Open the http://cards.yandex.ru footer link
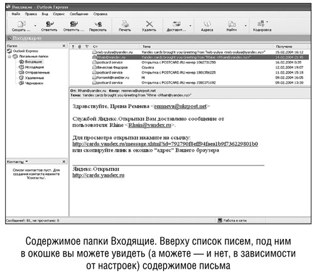Image resolution: width=314 pixels, height=273 pixels. (x=99, y=175)
